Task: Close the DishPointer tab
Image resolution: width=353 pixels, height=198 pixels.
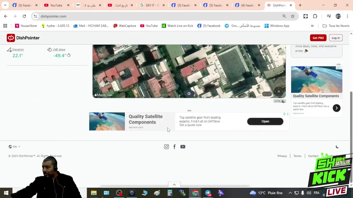Action: tap(291, 5)
